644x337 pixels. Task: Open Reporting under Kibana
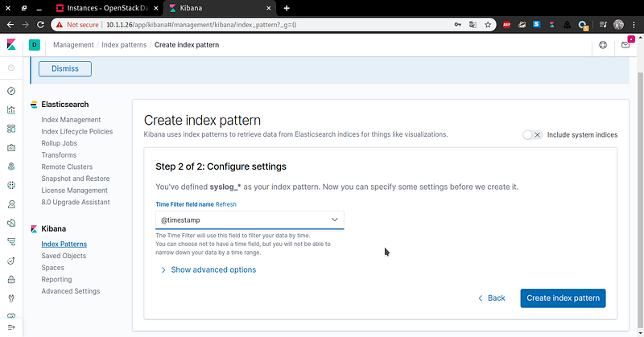pyautogui.click(x=56, y=279)
